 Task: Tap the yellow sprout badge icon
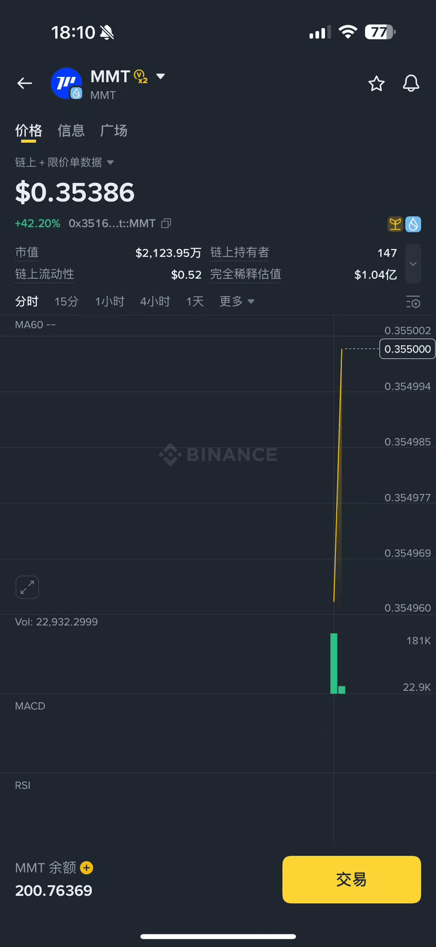click(395, 224)
